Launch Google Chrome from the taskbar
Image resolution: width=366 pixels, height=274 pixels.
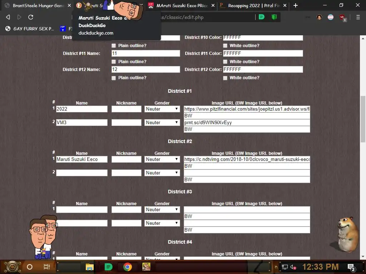(x=128, y=267)
